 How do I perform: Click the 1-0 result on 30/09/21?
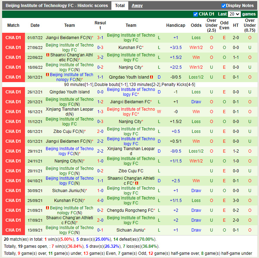(x=100, y=191)
